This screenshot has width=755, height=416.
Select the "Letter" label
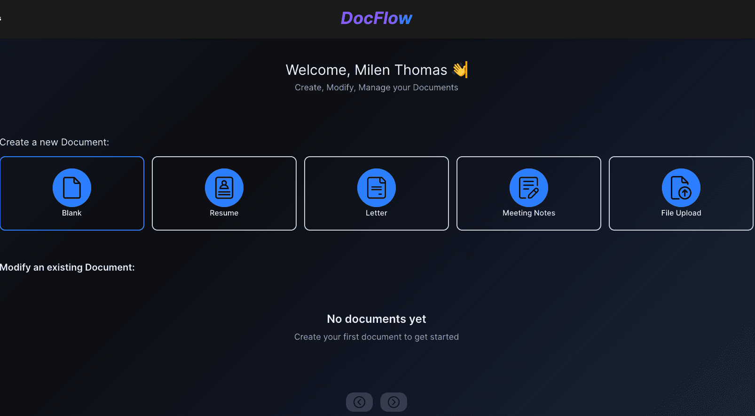(377, 213)
